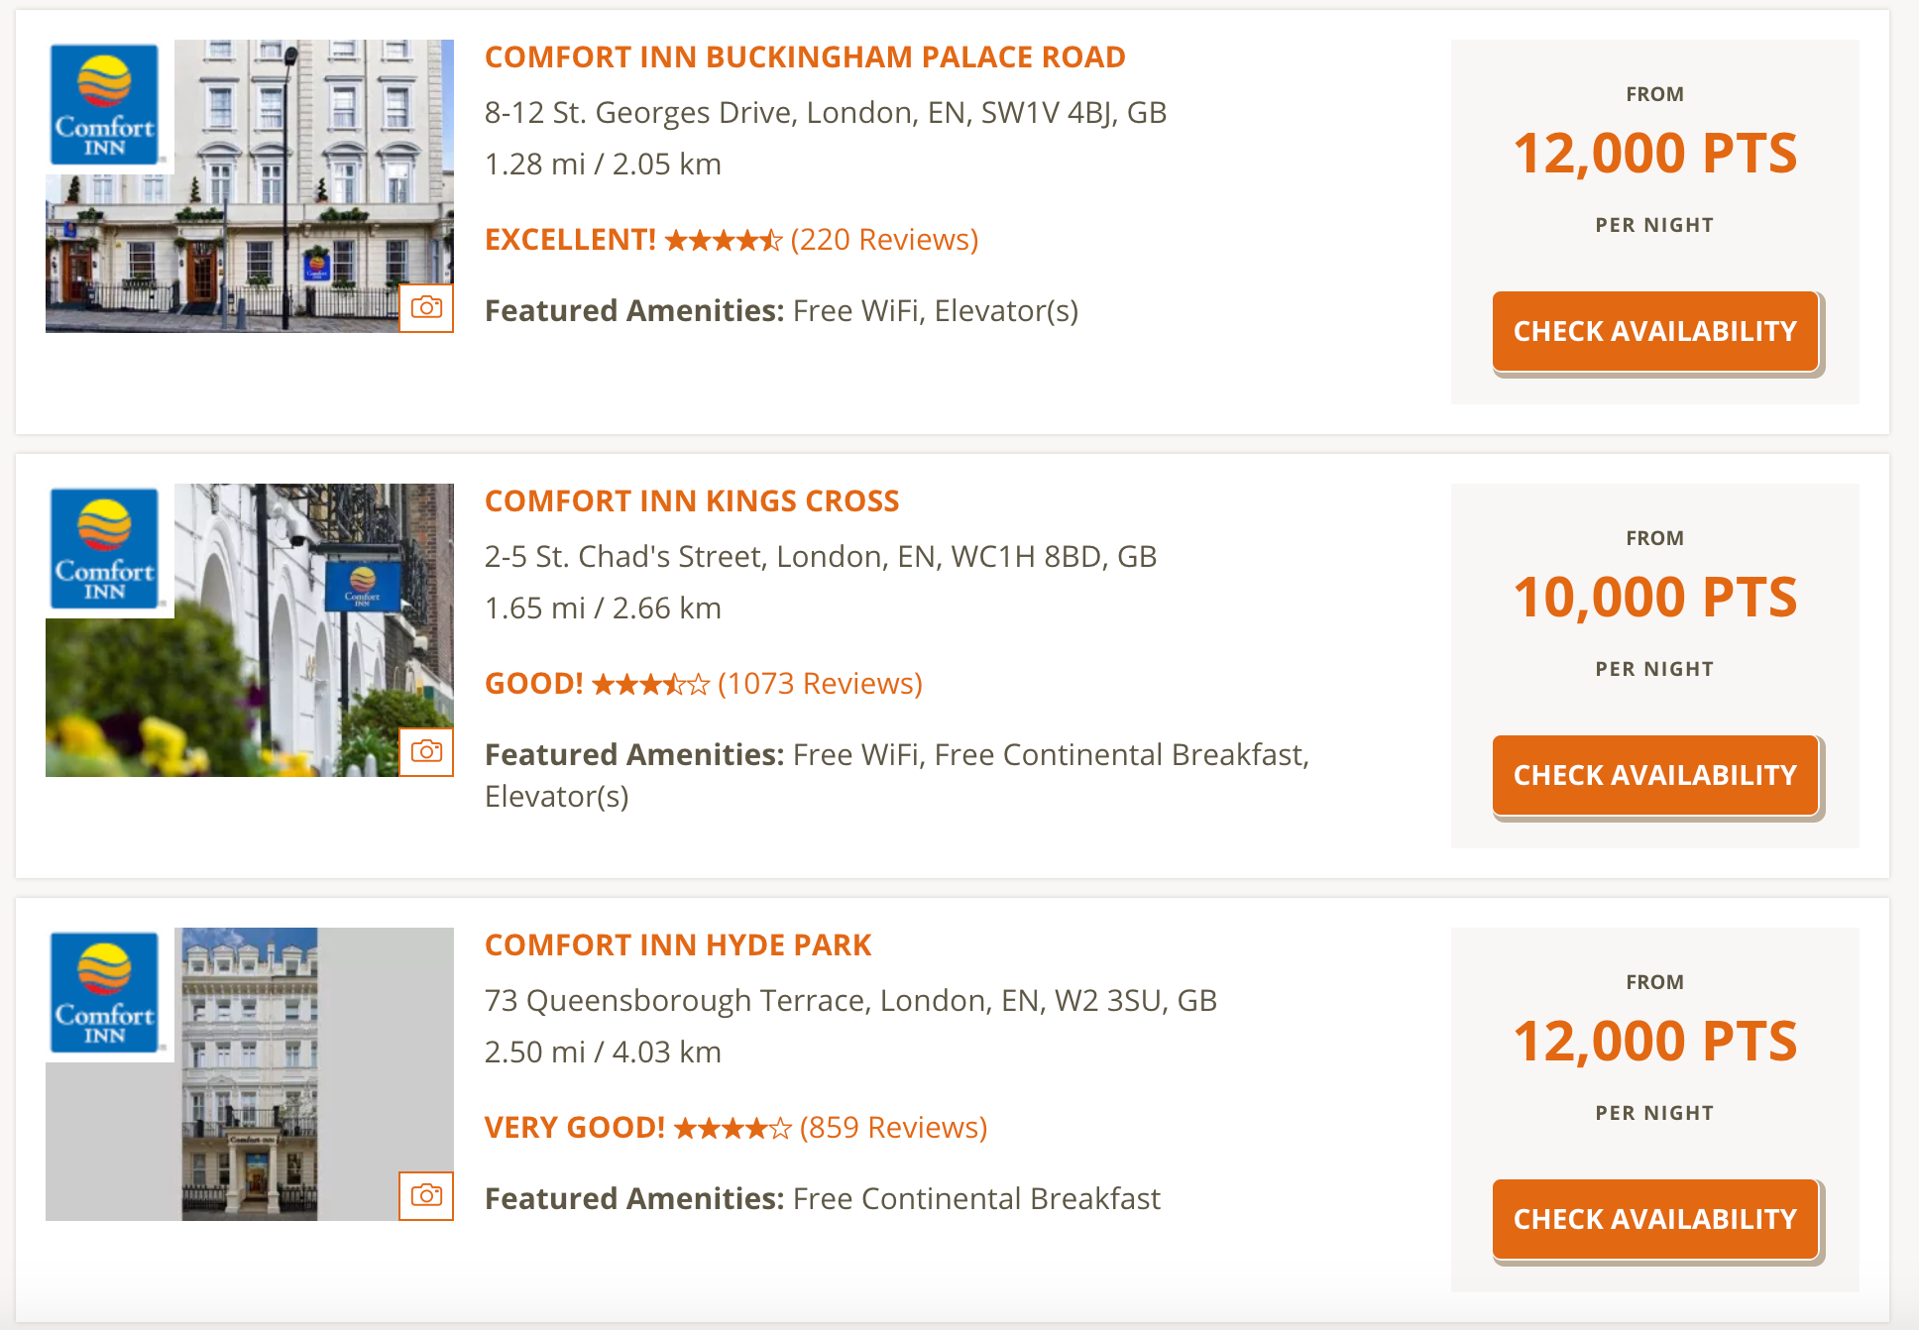
Task: Check availability for Comfort Inn Kings Cross
Action: point(1654,776)
